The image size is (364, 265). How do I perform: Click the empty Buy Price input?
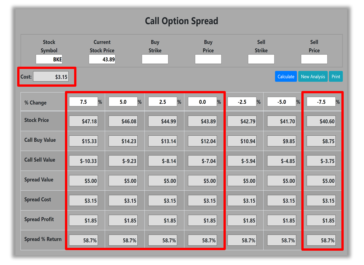pos(208,59)
